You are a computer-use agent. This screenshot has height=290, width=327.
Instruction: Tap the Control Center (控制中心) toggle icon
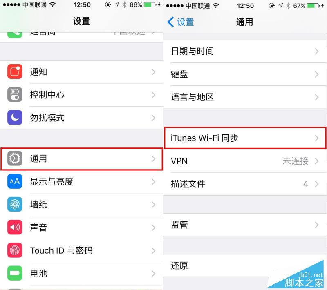15,95
